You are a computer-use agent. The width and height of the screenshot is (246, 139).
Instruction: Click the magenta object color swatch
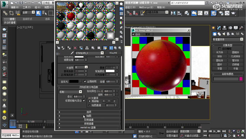pos(241,79)
